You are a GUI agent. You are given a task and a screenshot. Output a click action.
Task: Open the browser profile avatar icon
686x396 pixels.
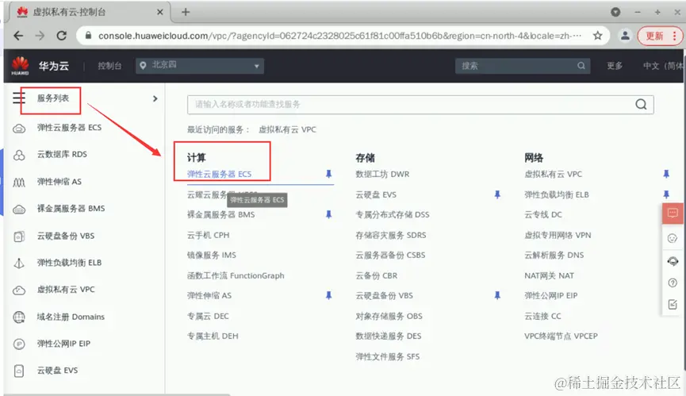pos(625,36)
